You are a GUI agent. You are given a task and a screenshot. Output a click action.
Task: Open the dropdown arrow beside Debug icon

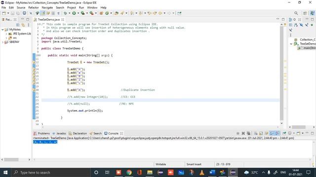(69, 13)
